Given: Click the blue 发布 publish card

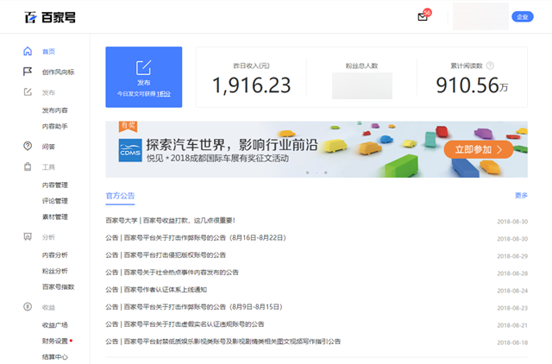Looking at the screenshot, I should tap(144, 77).
